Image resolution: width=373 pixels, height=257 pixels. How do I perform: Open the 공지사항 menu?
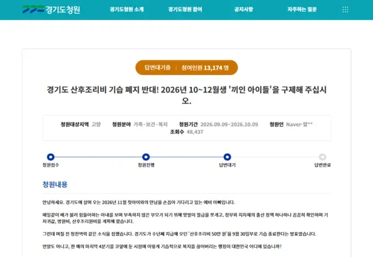[x=244, y=9]
